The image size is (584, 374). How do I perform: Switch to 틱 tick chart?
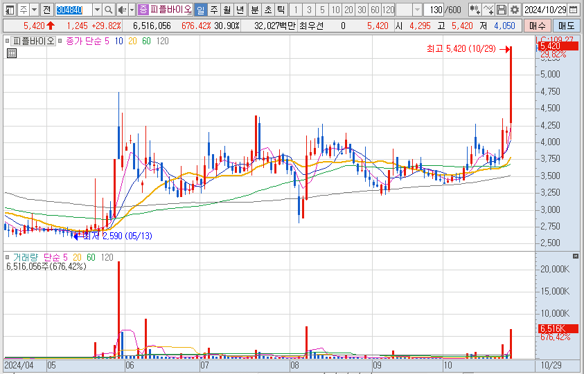pos(281,10)
